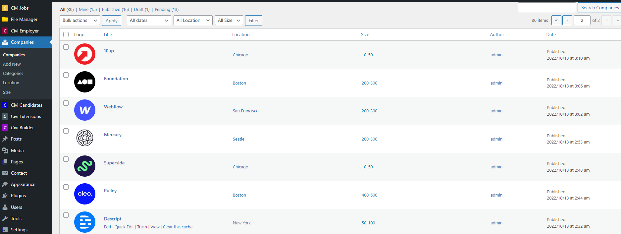Go to previous page of companies

tap(567, 20)
